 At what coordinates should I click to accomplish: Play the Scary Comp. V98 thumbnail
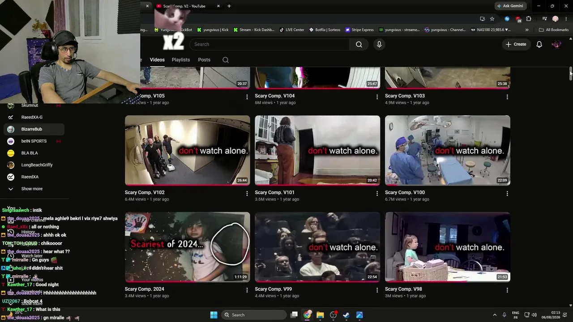448,247
